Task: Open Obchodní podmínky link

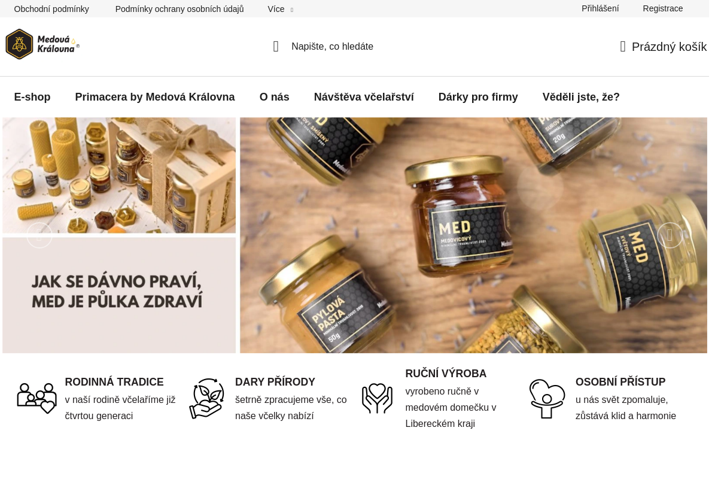Action: point(51,9)
